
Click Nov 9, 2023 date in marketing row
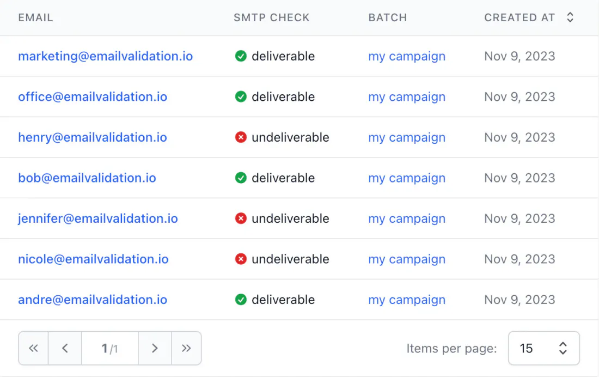point(519,56)
